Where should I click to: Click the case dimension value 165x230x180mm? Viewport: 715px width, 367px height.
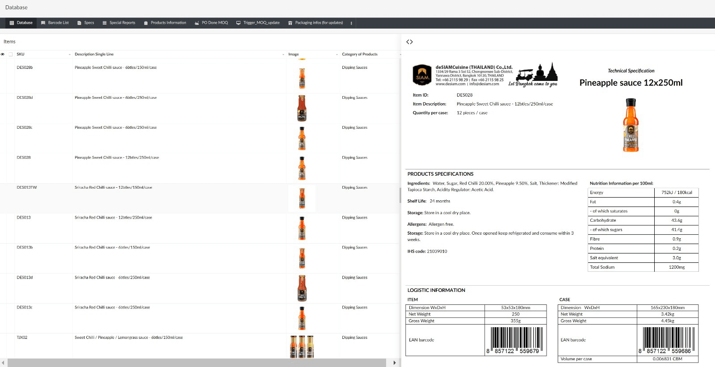[x=668, y=308]
